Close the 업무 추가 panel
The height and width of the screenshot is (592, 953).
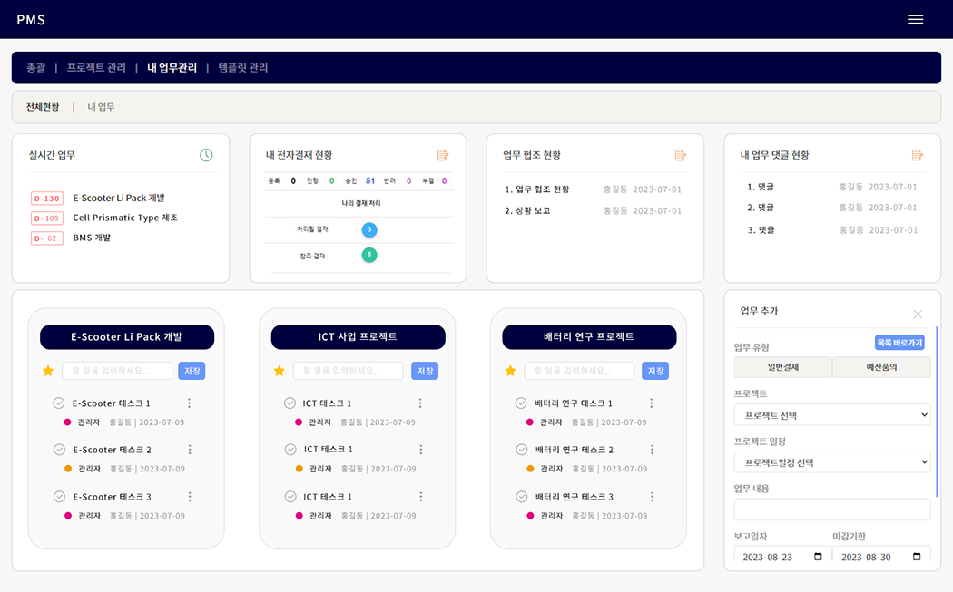click(x=918, y=314)
